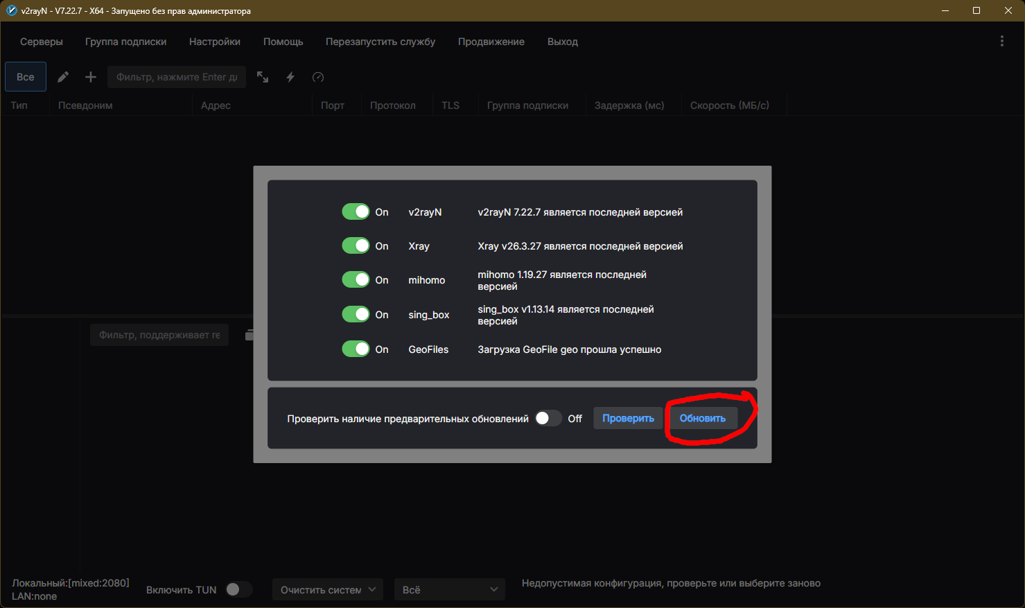This screenshot has width=1025, height=608.
Task: Click the mihomo 1.19.27 status message
Action: tap(562, 280)
